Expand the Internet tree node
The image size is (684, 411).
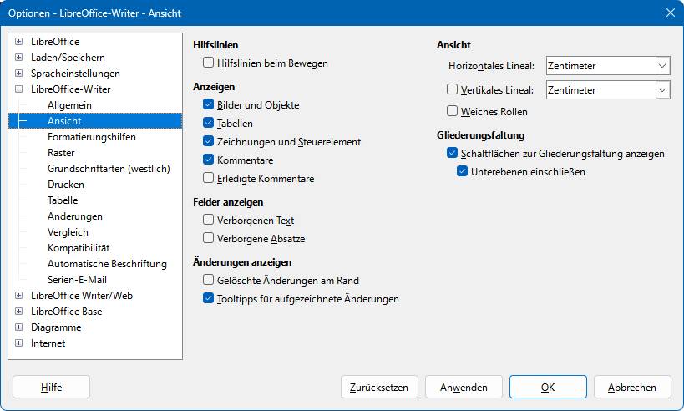tap(18, 343)
